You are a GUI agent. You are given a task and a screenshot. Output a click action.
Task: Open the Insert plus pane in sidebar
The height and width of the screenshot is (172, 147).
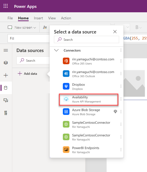tap(6, 75)
